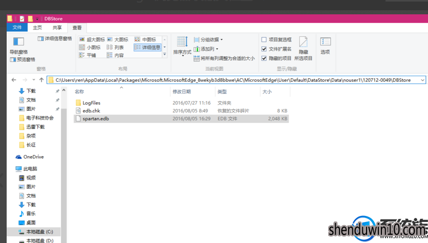The image size is (428, 243).
Task: Click the address bar path
Action: click(233, 80)
